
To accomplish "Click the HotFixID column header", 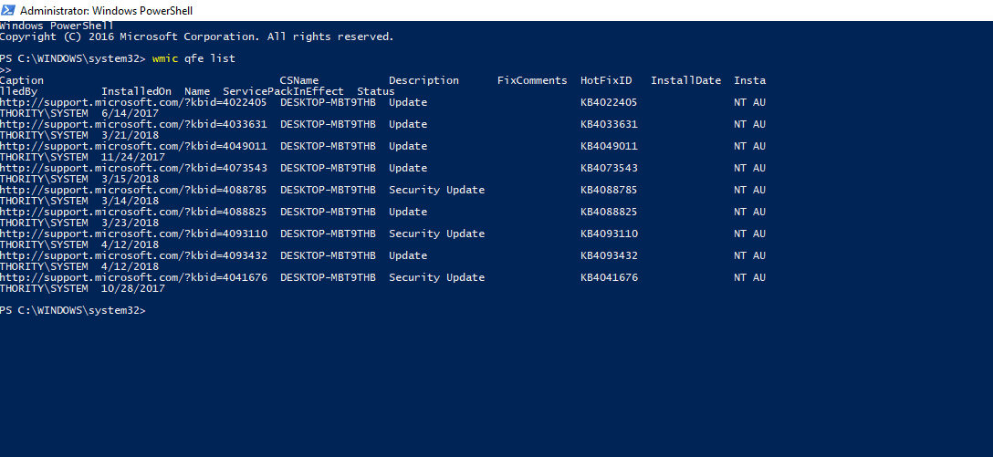I will point(606,80).
